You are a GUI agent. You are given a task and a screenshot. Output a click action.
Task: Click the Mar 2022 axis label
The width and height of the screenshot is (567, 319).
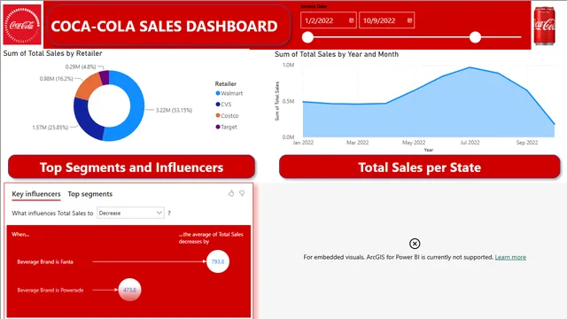pos(358,143)
